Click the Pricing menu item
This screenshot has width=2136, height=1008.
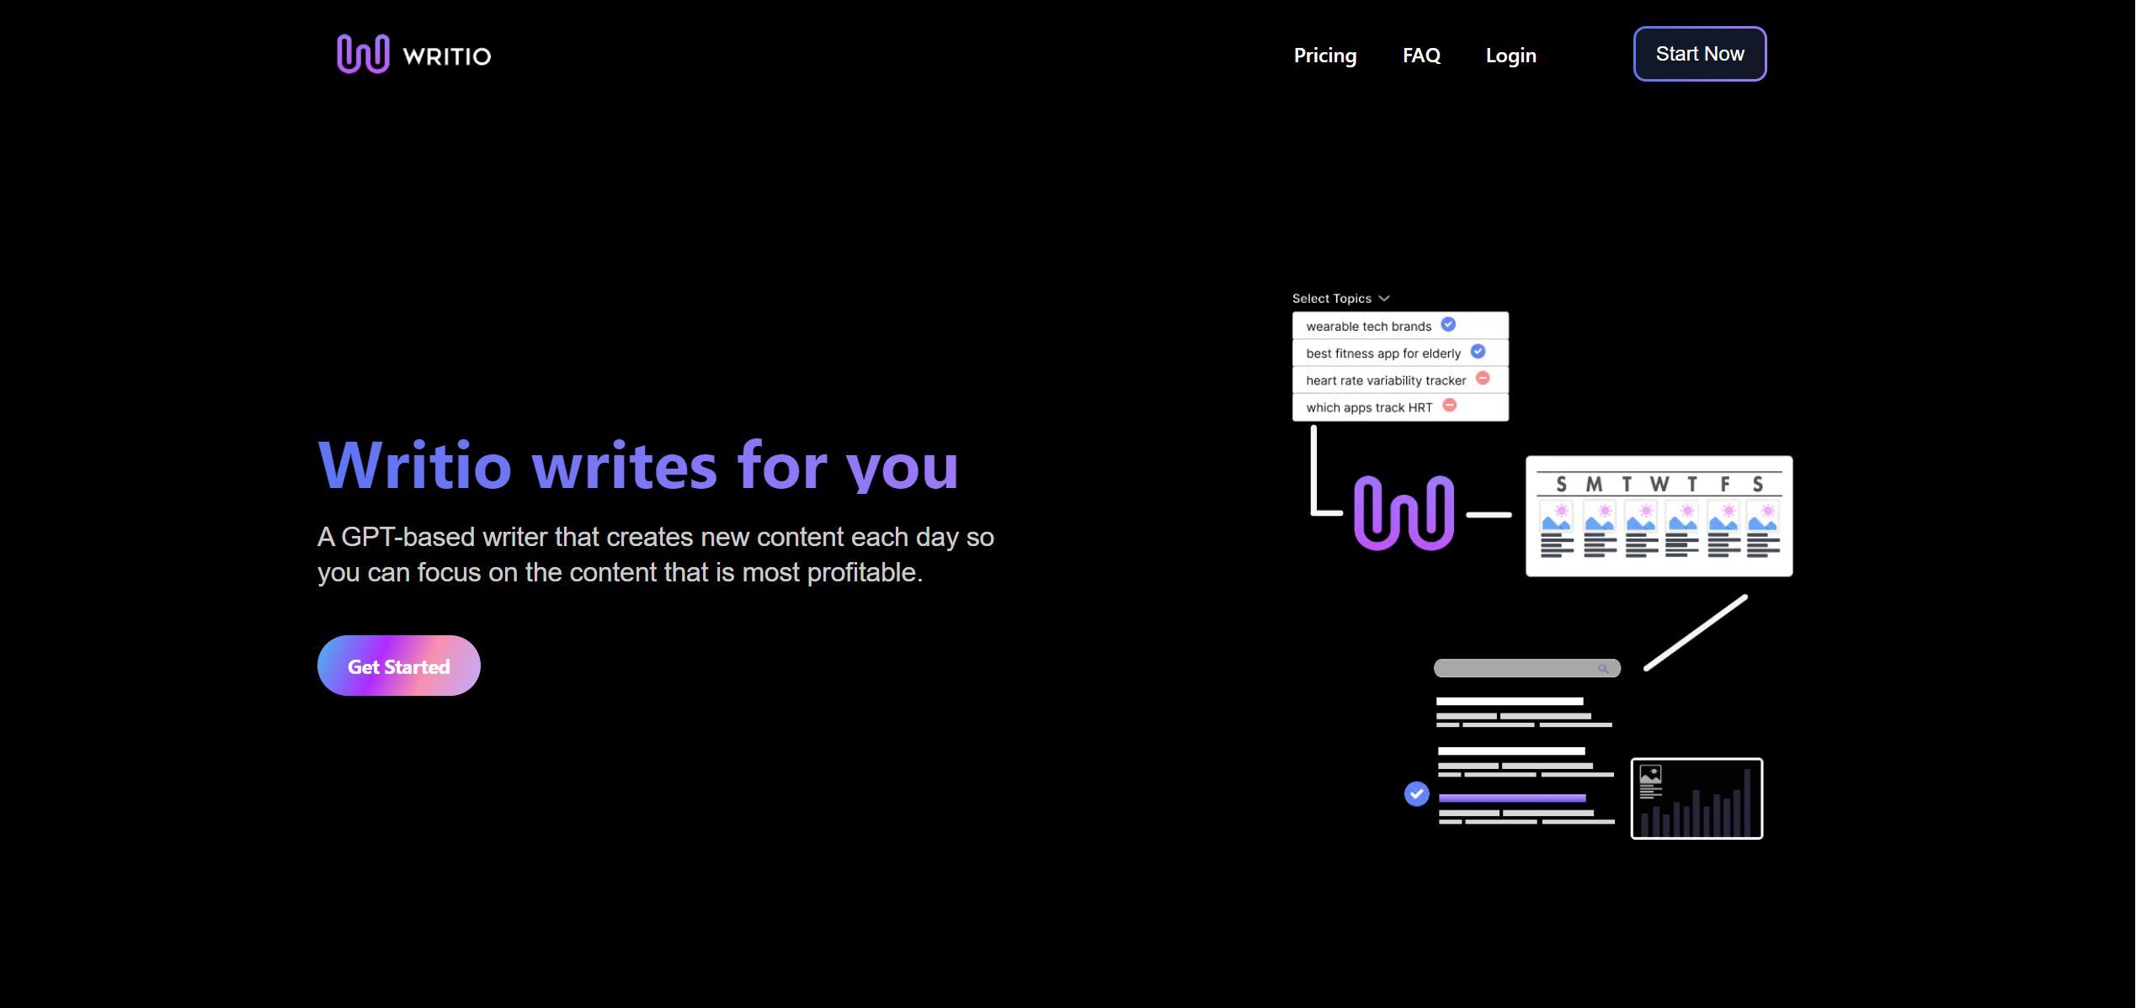[x=1325, y=53]
